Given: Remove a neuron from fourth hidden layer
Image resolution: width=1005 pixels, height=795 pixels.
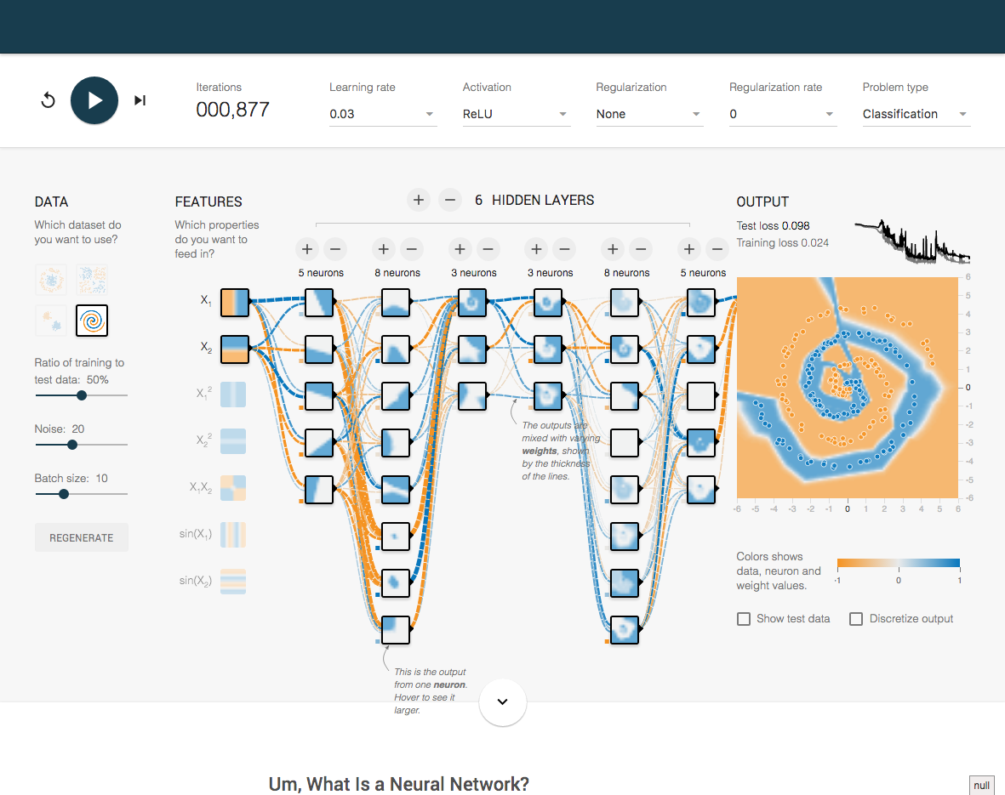Looking at the screenshot, I should [565, 248].
